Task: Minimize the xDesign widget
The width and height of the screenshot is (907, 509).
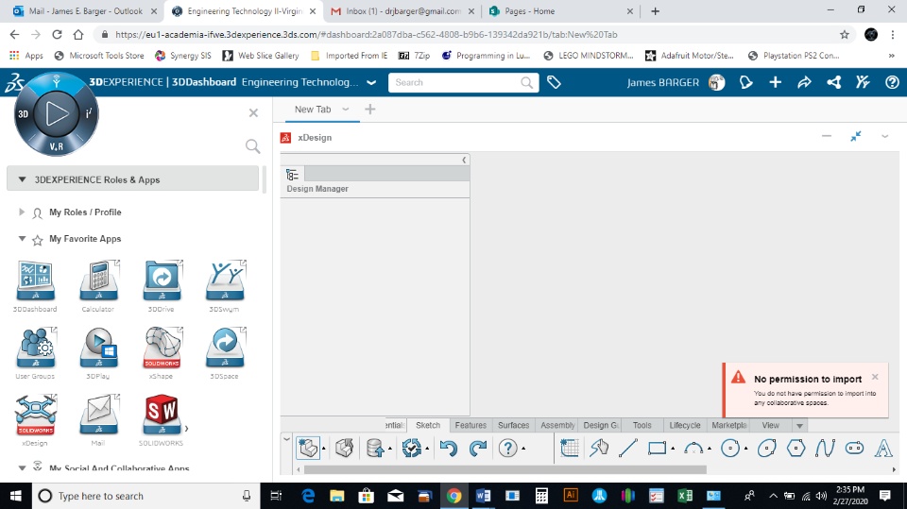Action: (827, 137)
